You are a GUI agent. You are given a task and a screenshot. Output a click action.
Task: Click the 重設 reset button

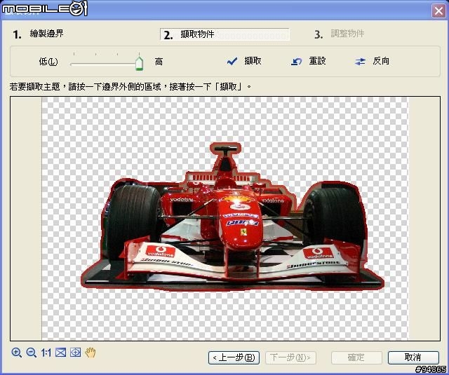pos(309,61)
